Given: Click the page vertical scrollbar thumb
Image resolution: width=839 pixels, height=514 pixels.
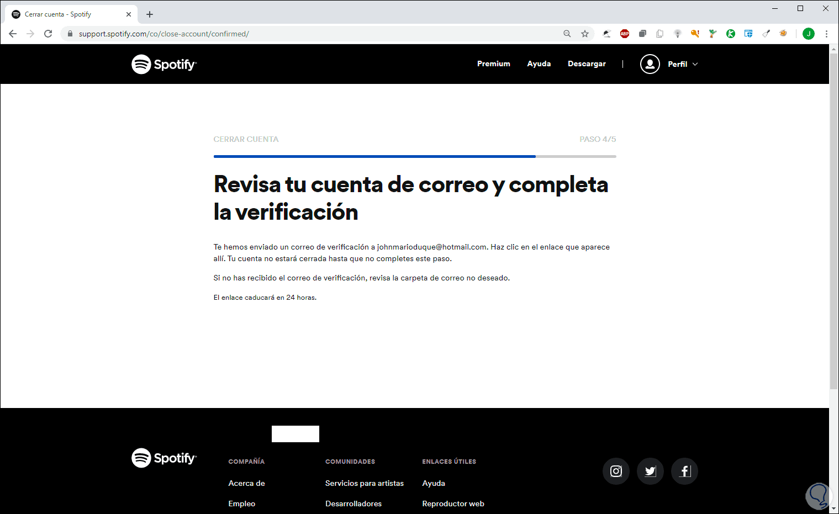Looking at the screenshot, I should 834,221.
